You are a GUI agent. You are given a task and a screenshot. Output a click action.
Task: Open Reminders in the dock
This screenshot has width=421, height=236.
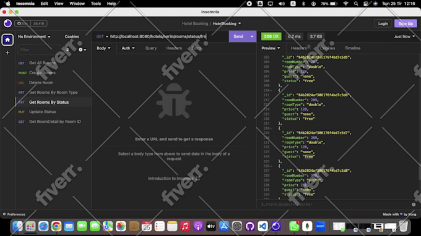pyautogui.click(x=160, y=226)
